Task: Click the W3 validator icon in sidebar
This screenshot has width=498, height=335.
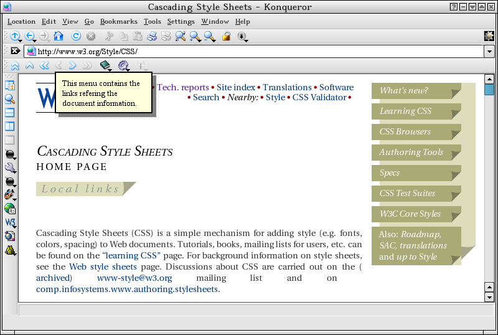Action: 10,222
